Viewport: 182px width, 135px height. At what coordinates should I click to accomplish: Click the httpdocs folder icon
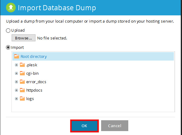22,90
